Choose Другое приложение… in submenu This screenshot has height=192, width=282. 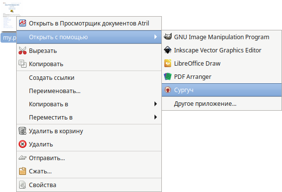[222, 104]
